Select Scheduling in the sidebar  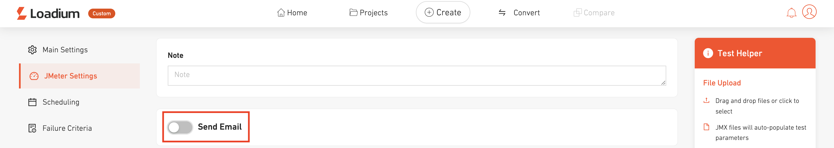(61, 102)
